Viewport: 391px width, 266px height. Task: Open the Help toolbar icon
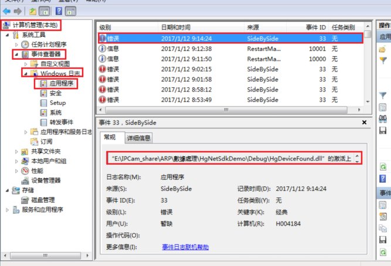[59, 11]
